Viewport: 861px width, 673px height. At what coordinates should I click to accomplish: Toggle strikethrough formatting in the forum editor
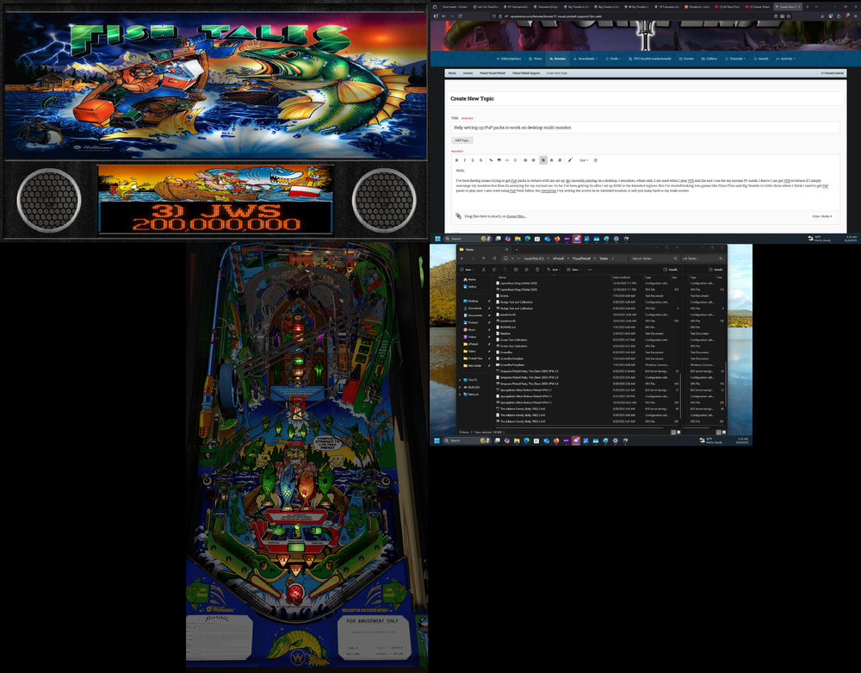coord(481,160)
